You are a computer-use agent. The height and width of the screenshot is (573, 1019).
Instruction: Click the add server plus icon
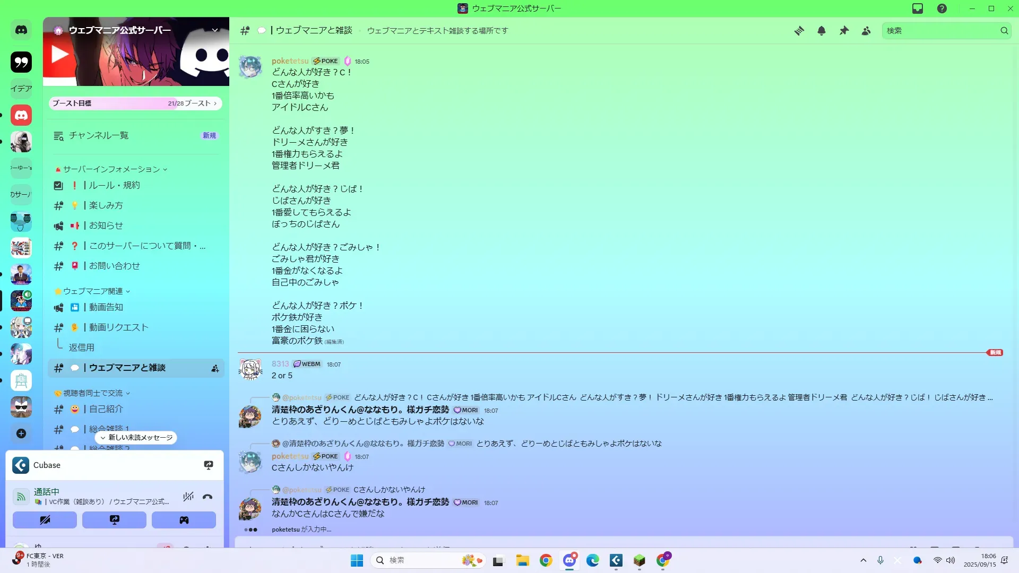coord(21,433)
